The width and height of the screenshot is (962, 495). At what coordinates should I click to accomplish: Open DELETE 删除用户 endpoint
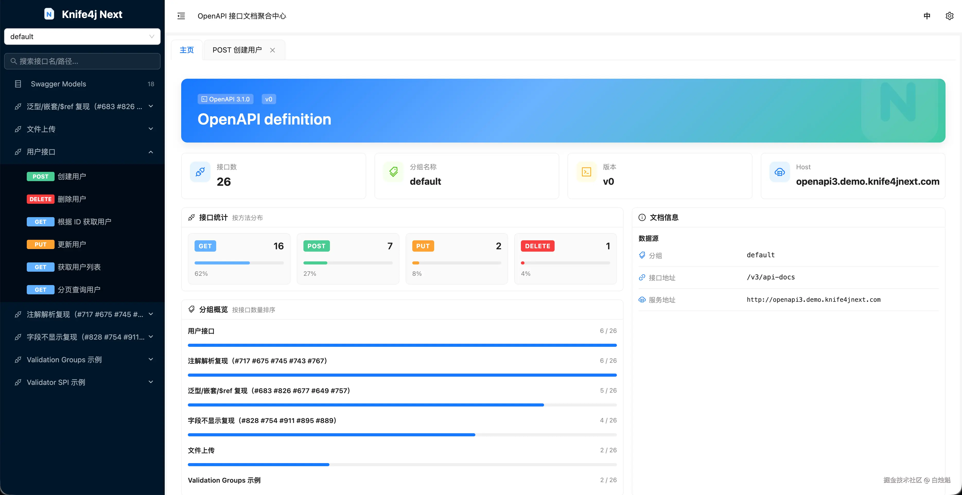pos(82,199)
